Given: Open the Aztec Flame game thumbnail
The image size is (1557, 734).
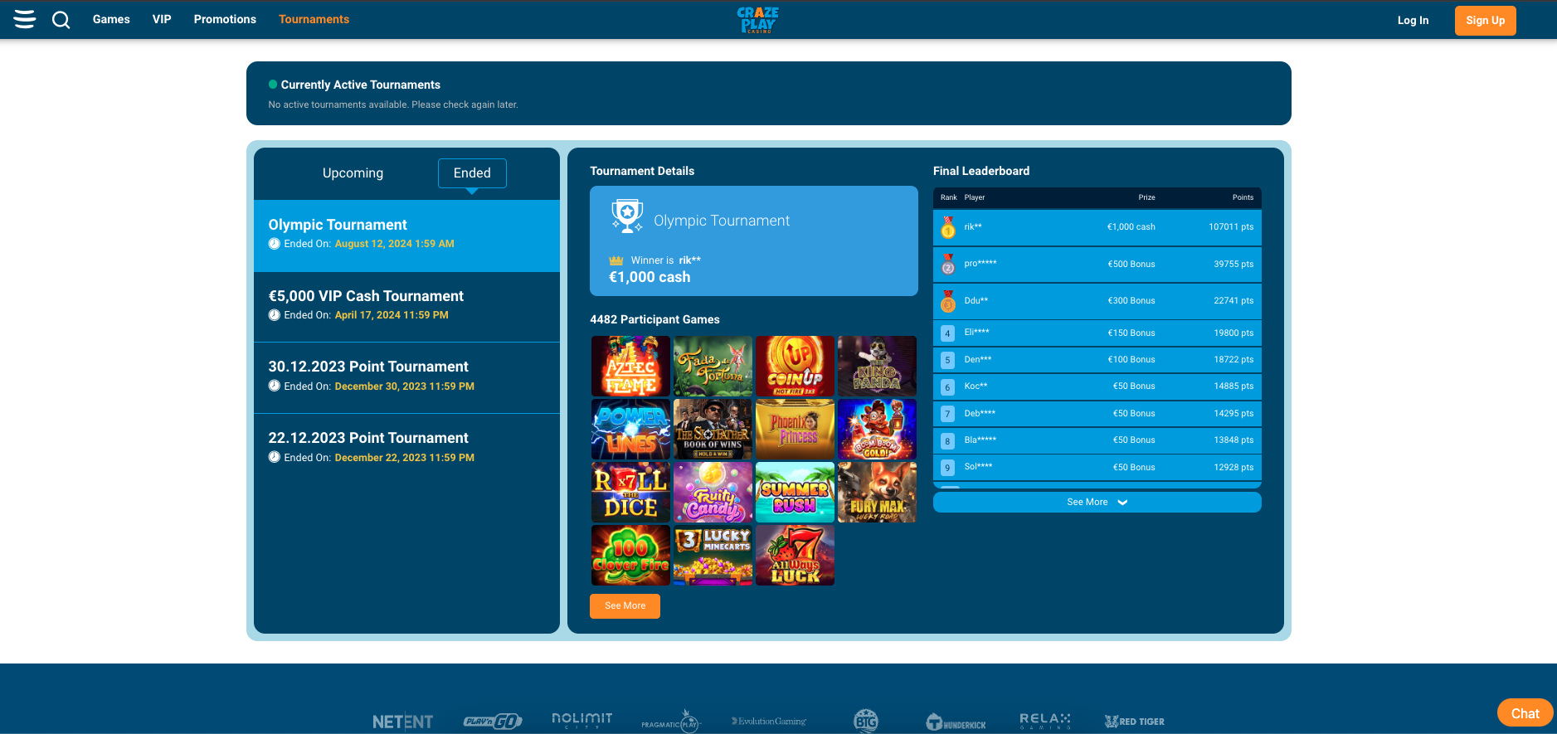Looking at the screenshot, I should (x=630, y=366).
